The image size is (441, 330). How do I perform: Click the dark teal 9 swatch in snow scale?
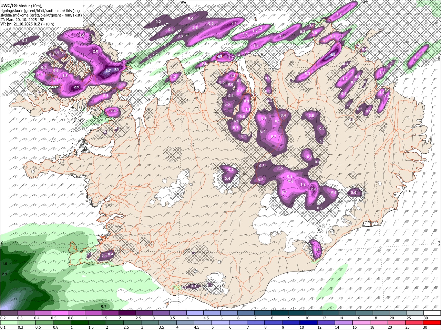tap(296, 313)
